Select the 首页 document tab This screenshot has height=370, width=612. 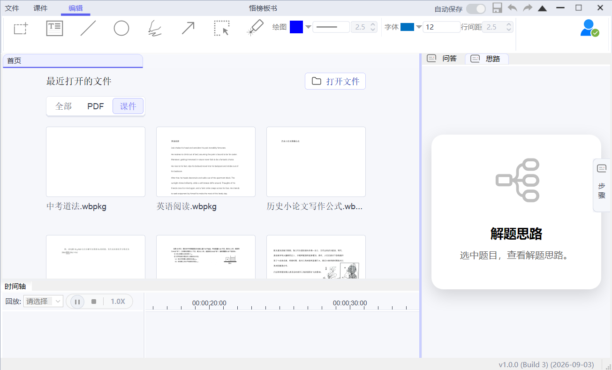[x=73, y=61]
